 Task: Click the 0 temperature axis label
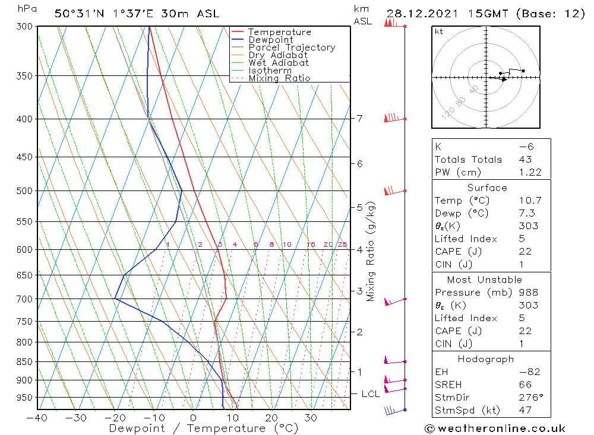193,418
